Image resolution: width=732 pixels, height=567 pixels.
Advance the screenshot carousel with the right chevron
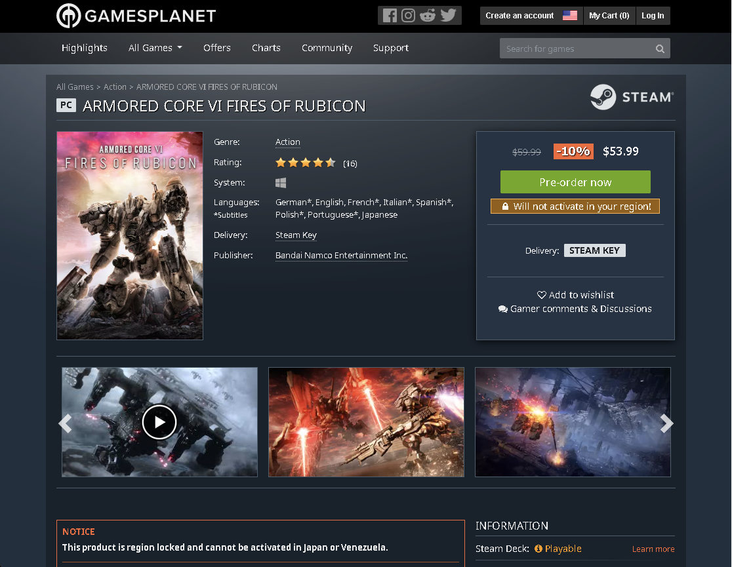point(667,423)
